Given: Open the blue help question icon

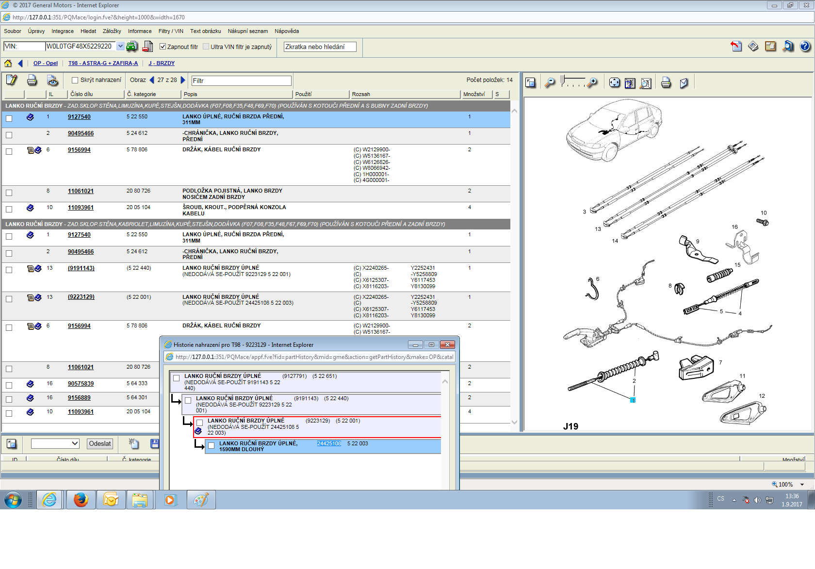Looking at the screenshot, I should [x=805, y=47].
